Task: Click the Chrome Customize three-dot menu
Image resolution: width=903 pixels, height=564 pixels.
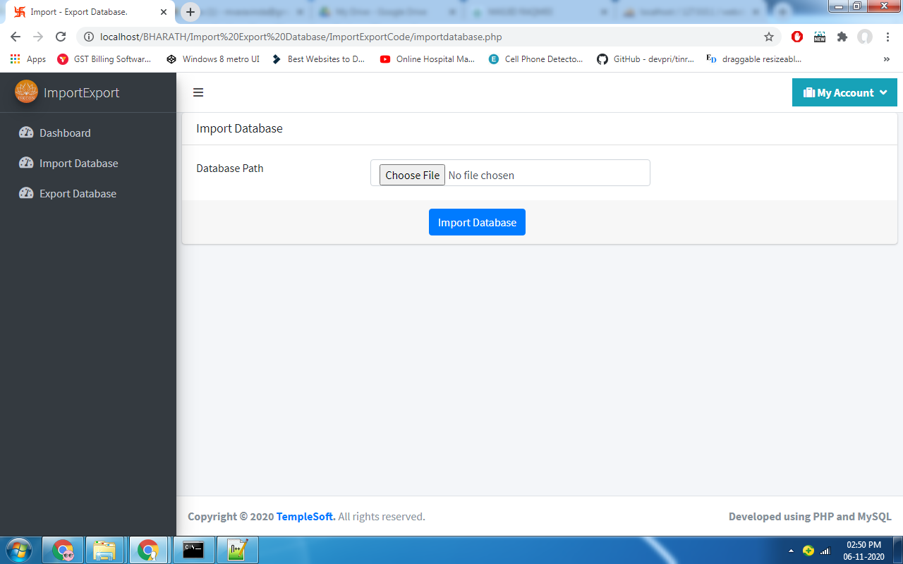Action: [x=887, y=37]
